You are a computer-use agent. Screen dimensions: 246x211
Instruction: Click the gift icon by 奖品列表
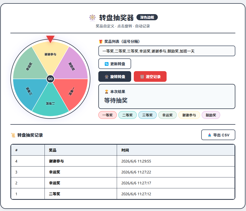click(101, 42)
